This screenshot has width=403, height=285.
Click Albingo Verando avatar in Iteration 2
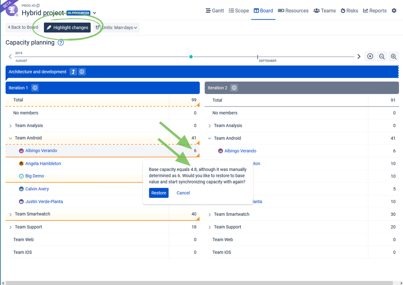pyautogui.click(x=221, y=151)
